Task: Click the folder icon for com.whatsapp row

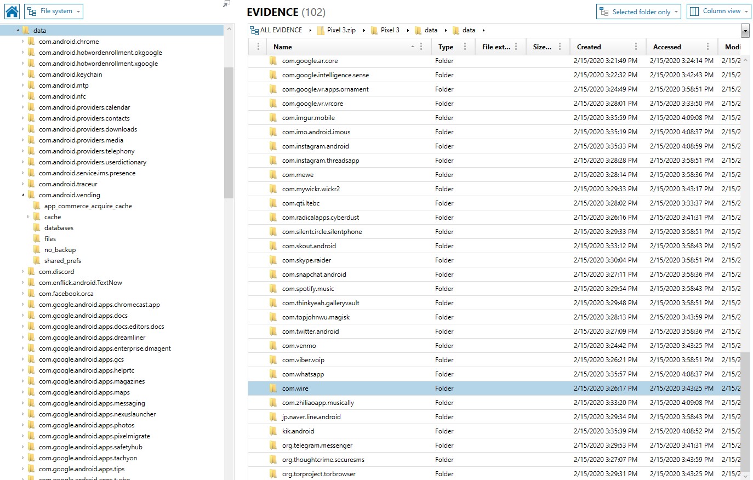Action: coord(273,374)
